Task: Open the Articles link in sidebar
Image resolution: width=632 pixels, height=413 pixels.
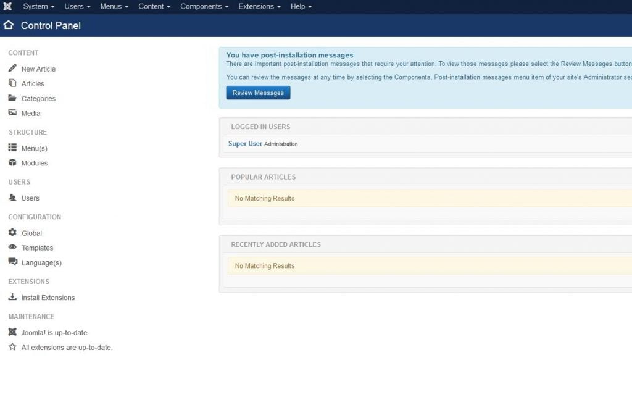Action: (33, 84)
